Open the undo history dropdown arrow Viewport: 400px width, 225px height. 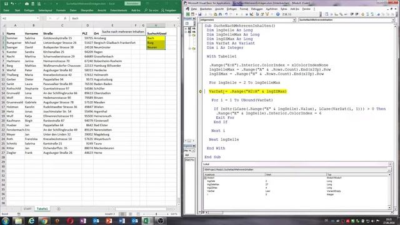click(15, 4)
